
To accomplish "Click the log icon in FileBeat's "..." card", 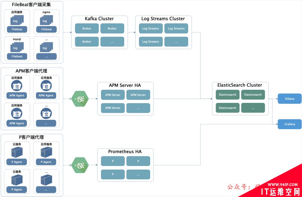I will pyautogui.click(x=46, y=47).
